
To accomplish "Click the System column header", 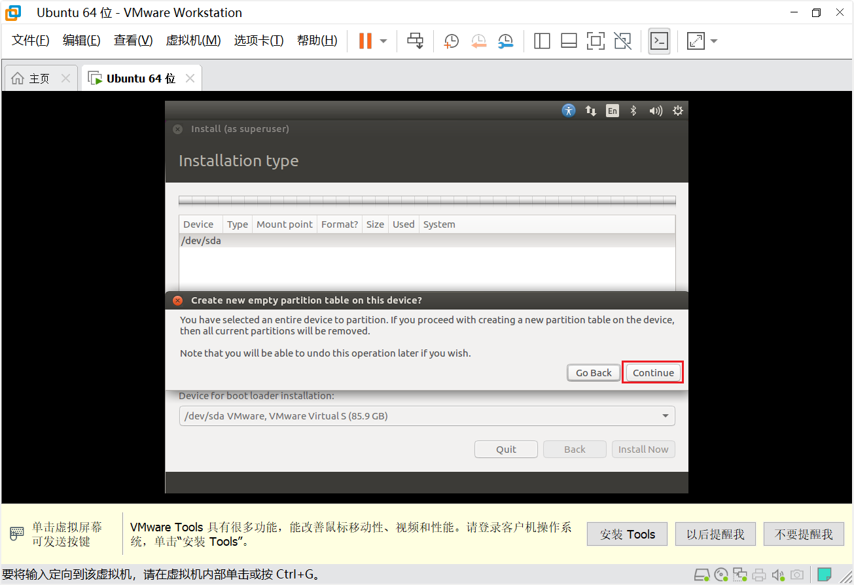I will [x=547, y=224].
